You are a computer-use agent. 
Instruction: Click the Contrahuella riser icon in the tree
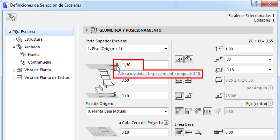tap(23, 62)
